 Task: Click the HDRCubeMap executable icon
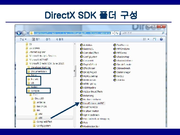pos(82,76)
